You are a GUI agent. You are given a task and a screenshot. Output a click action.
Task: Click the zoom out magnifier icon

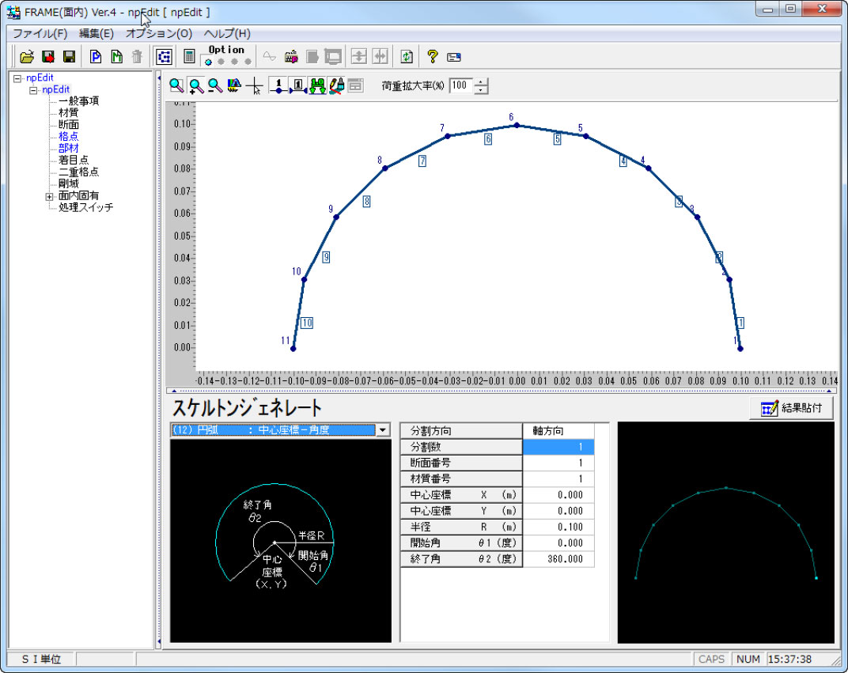[214, 85]
